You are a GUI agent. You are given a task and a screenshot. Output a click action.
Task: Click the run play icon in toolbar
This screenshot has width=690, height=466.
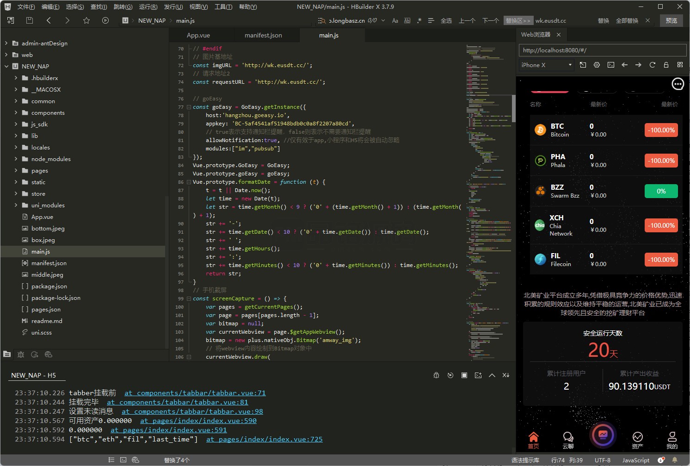point(105,20)
